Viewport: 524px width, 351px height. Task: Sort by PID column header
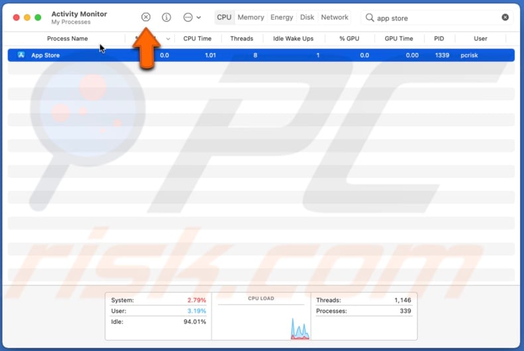(x=439, y=38)
